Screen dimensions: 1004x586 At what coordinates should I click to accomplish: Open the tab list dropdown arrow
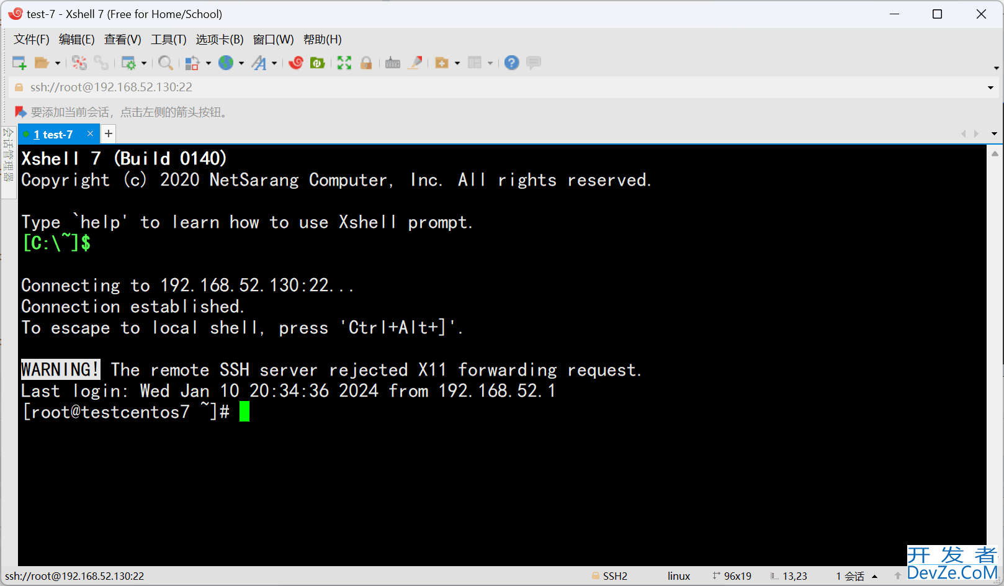(x=994, y=134)
